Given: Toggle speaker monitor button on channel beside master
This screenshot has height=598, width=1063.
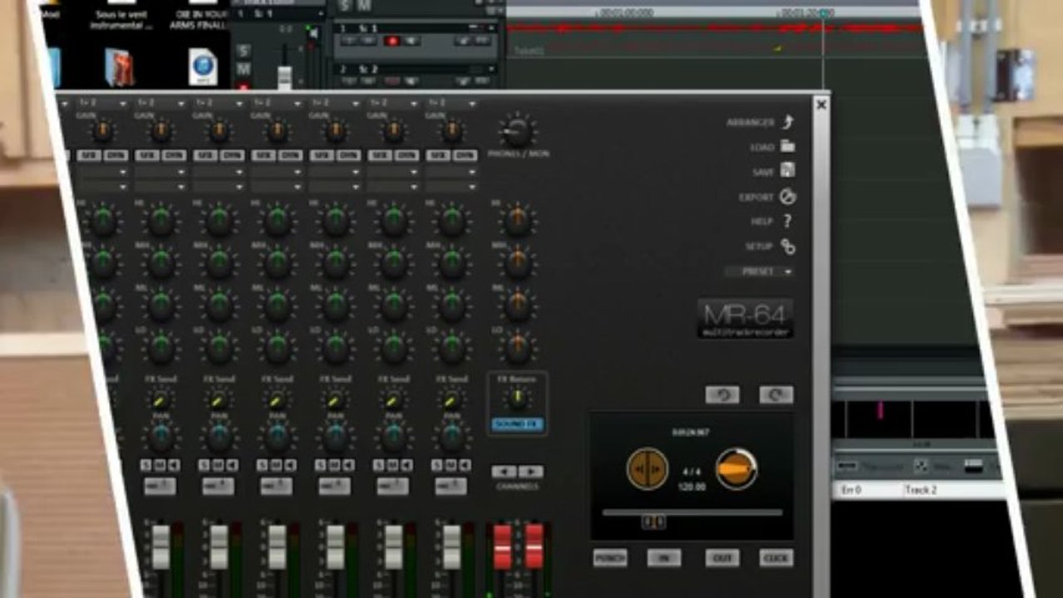Looking at the screenshot, I should pos(464,466).
